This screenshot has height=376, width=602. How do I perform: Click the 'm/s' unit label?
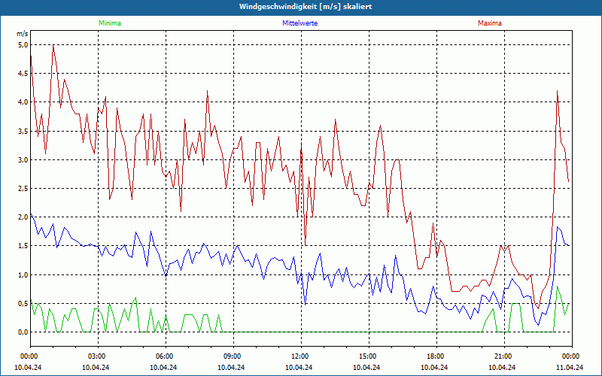click(23, 34)
